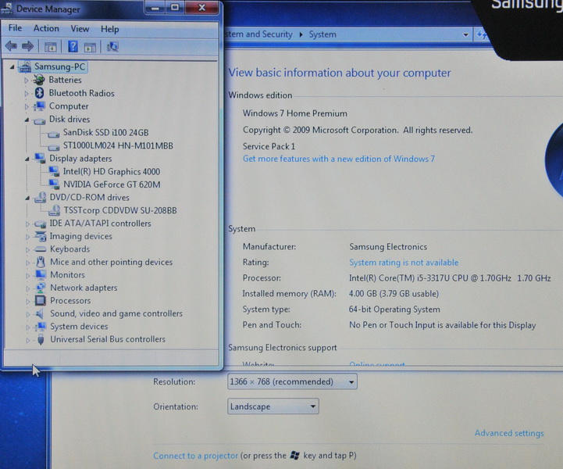
Task: Select SanDisk SSD i100 24GB drive
Action: click(x=105, y=133)
